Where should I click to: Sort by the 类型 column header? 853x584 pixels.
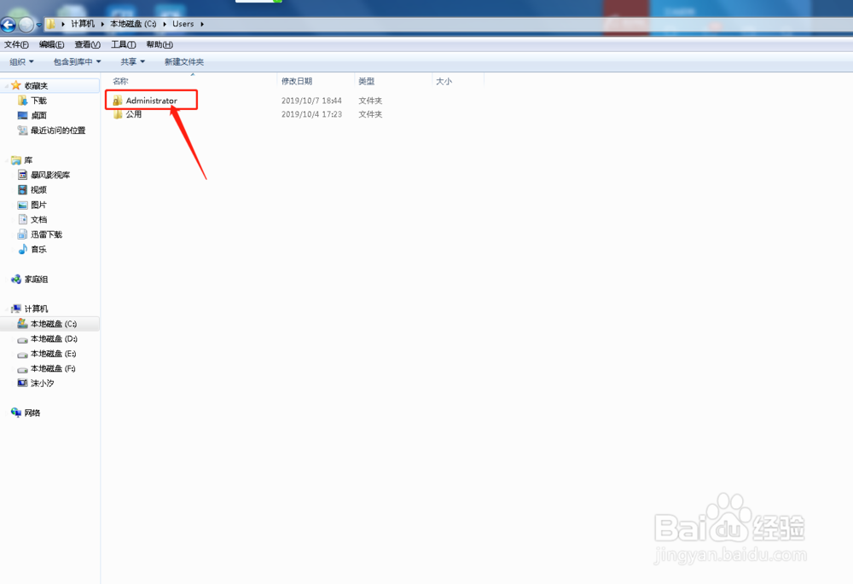(367, 81)
